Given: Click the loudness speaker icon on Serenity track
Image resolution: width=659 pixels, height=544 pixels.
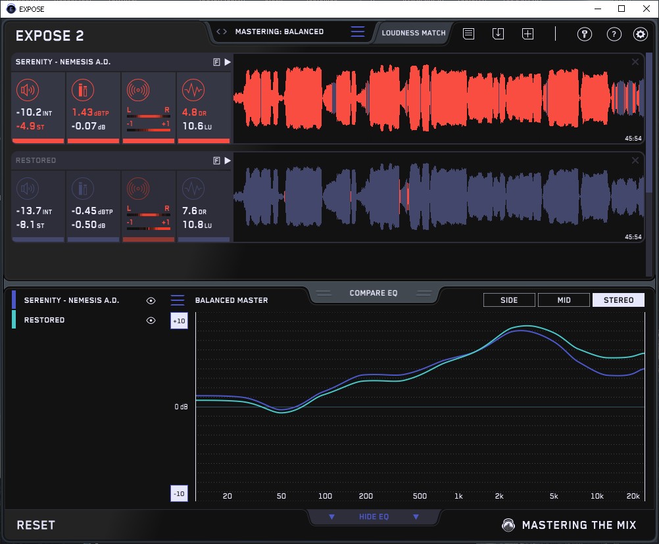Looking at the screenshot, I should pyautogui.click(x=28, y=90).
